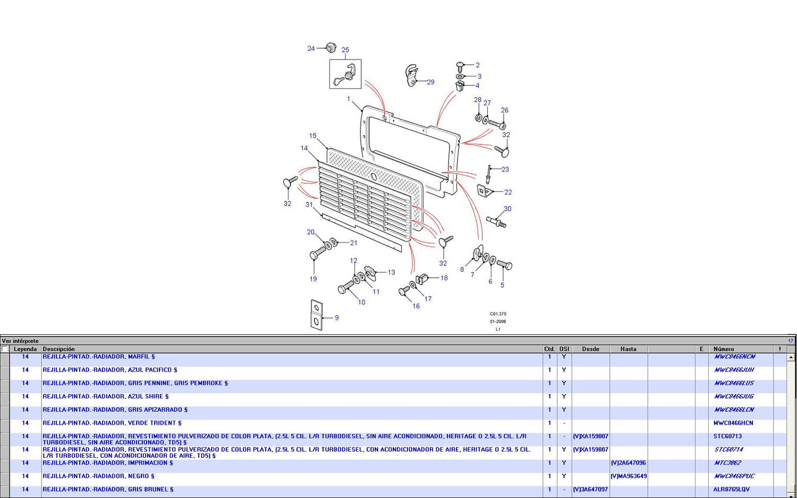Click the lock and key illustration in box 25

[345, 74]
